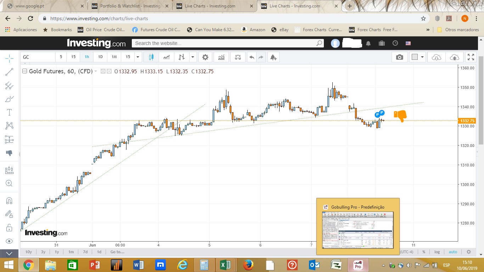
Task: Click the zoom in magnifier tool
Action: coord(9,183)
